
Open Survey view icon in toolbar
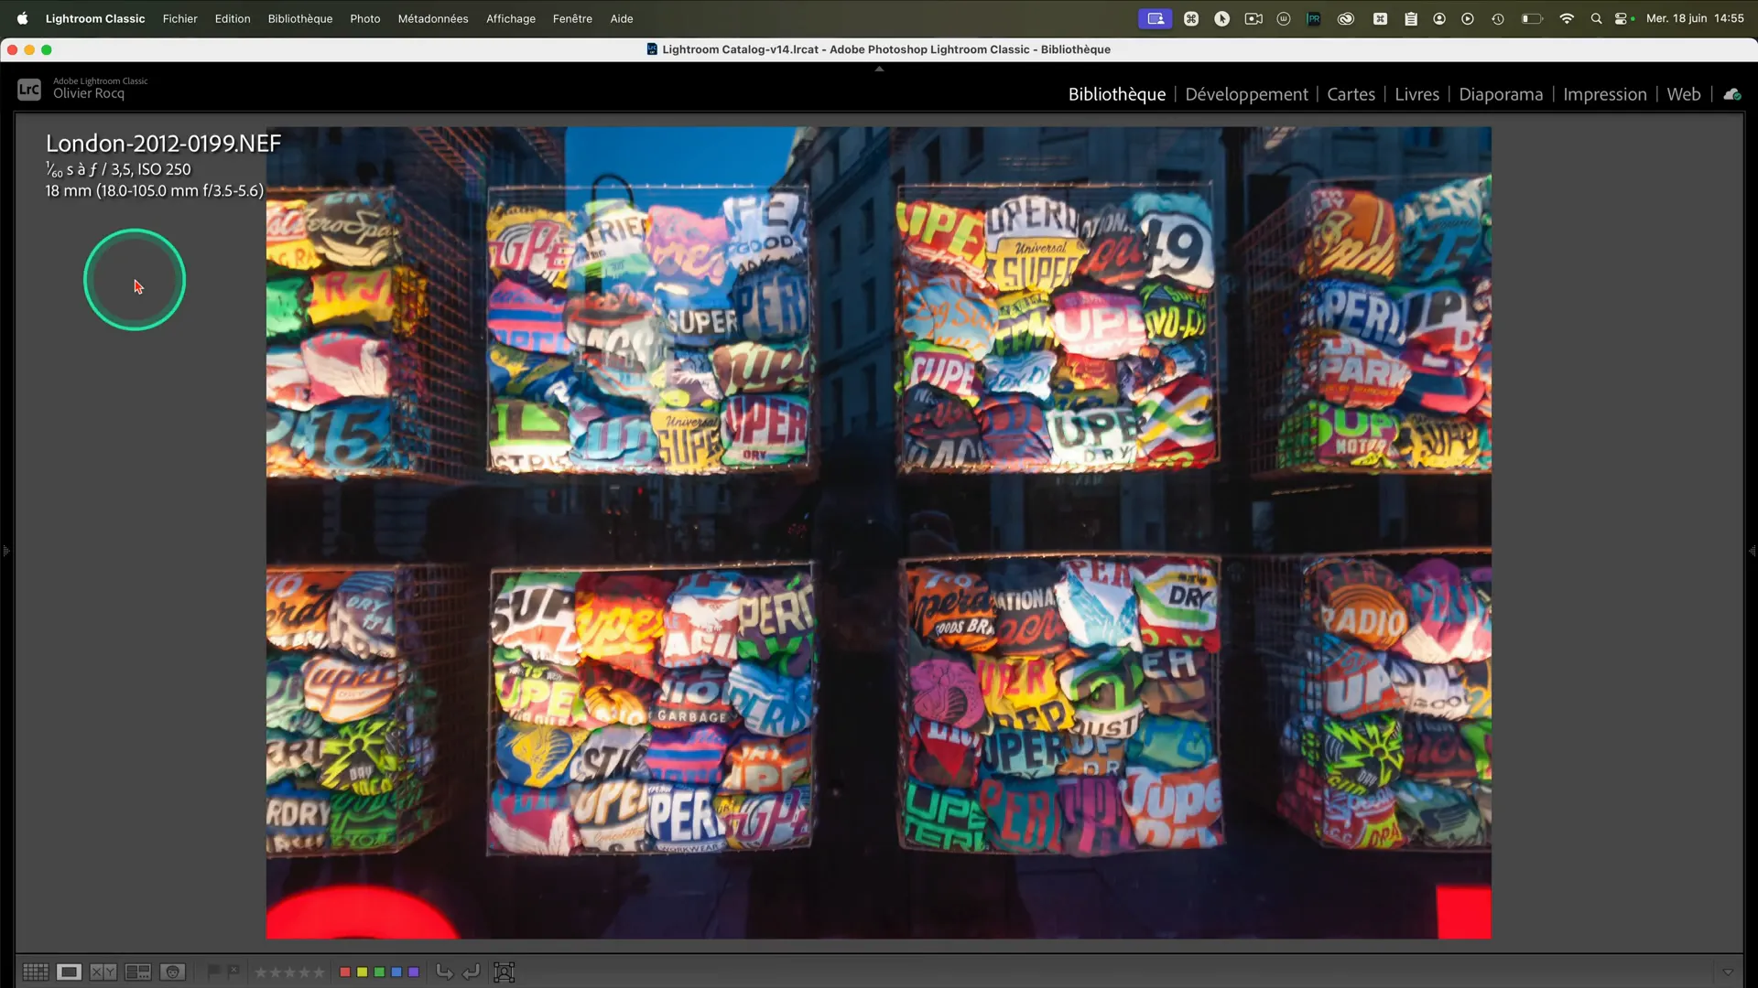click(x=138, y=972)
